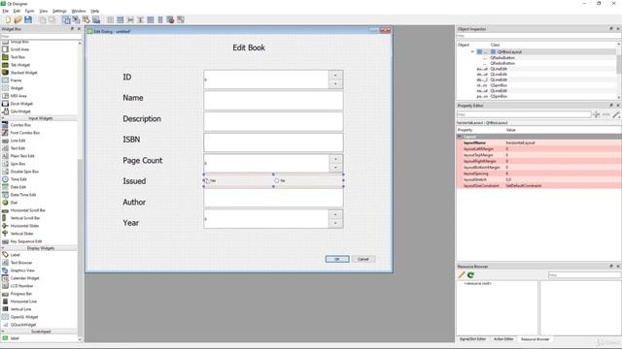The width and height of the screenshot is (622, 349).
Task: Click the Break Layout toolbar icon
Action: (170, 19)
